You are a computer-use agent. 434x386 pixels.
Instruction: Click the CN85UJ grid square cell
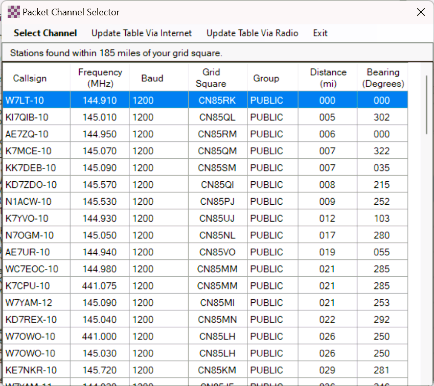pos(217,219)
